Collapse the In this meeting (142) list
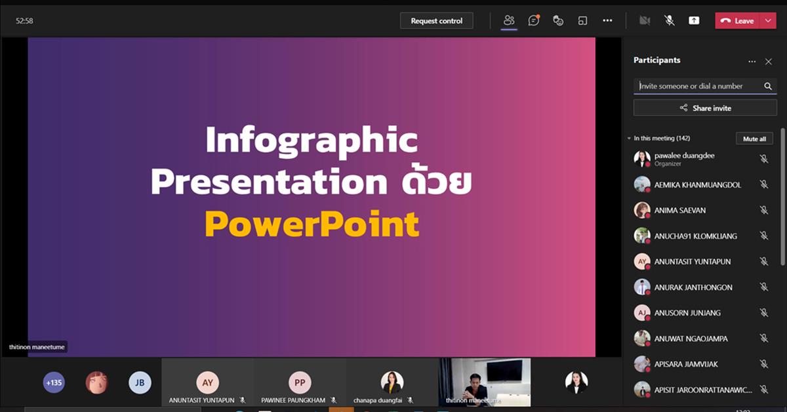This screenshot has height=412, width=787. click(630, 138)
